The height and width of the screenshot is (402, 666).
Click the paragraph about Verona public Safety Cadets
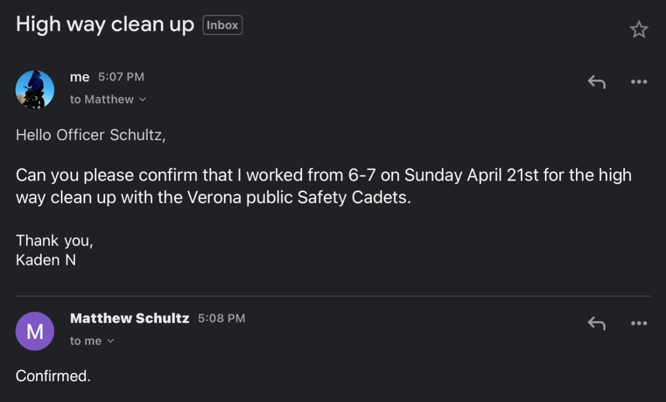(323, 186)
